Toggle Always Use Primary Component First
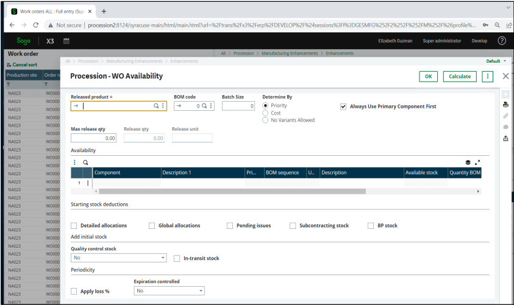This screenshot has height=305, width=514. (343, 107)
